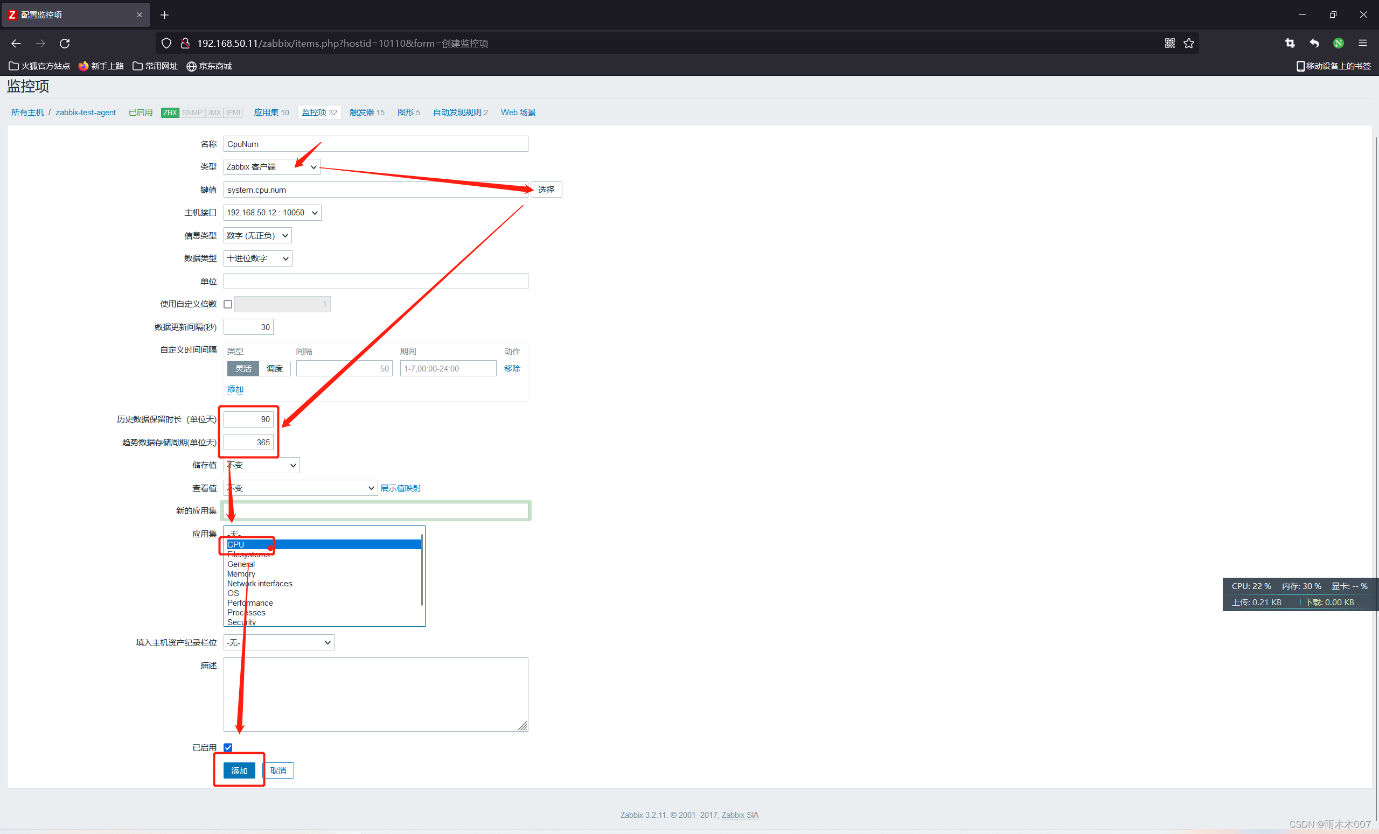Click the 应用集 list scrollbar
This screenshot has height=834, width=1379.
pos(422,571)
